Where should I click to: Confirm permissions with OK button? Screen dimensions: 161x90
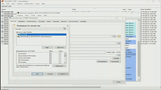click(x=37, y=74)
